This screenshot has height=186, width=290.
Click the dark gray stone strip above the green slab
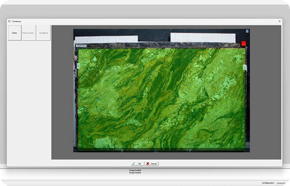pyautogui.click(x=161, y=45)
